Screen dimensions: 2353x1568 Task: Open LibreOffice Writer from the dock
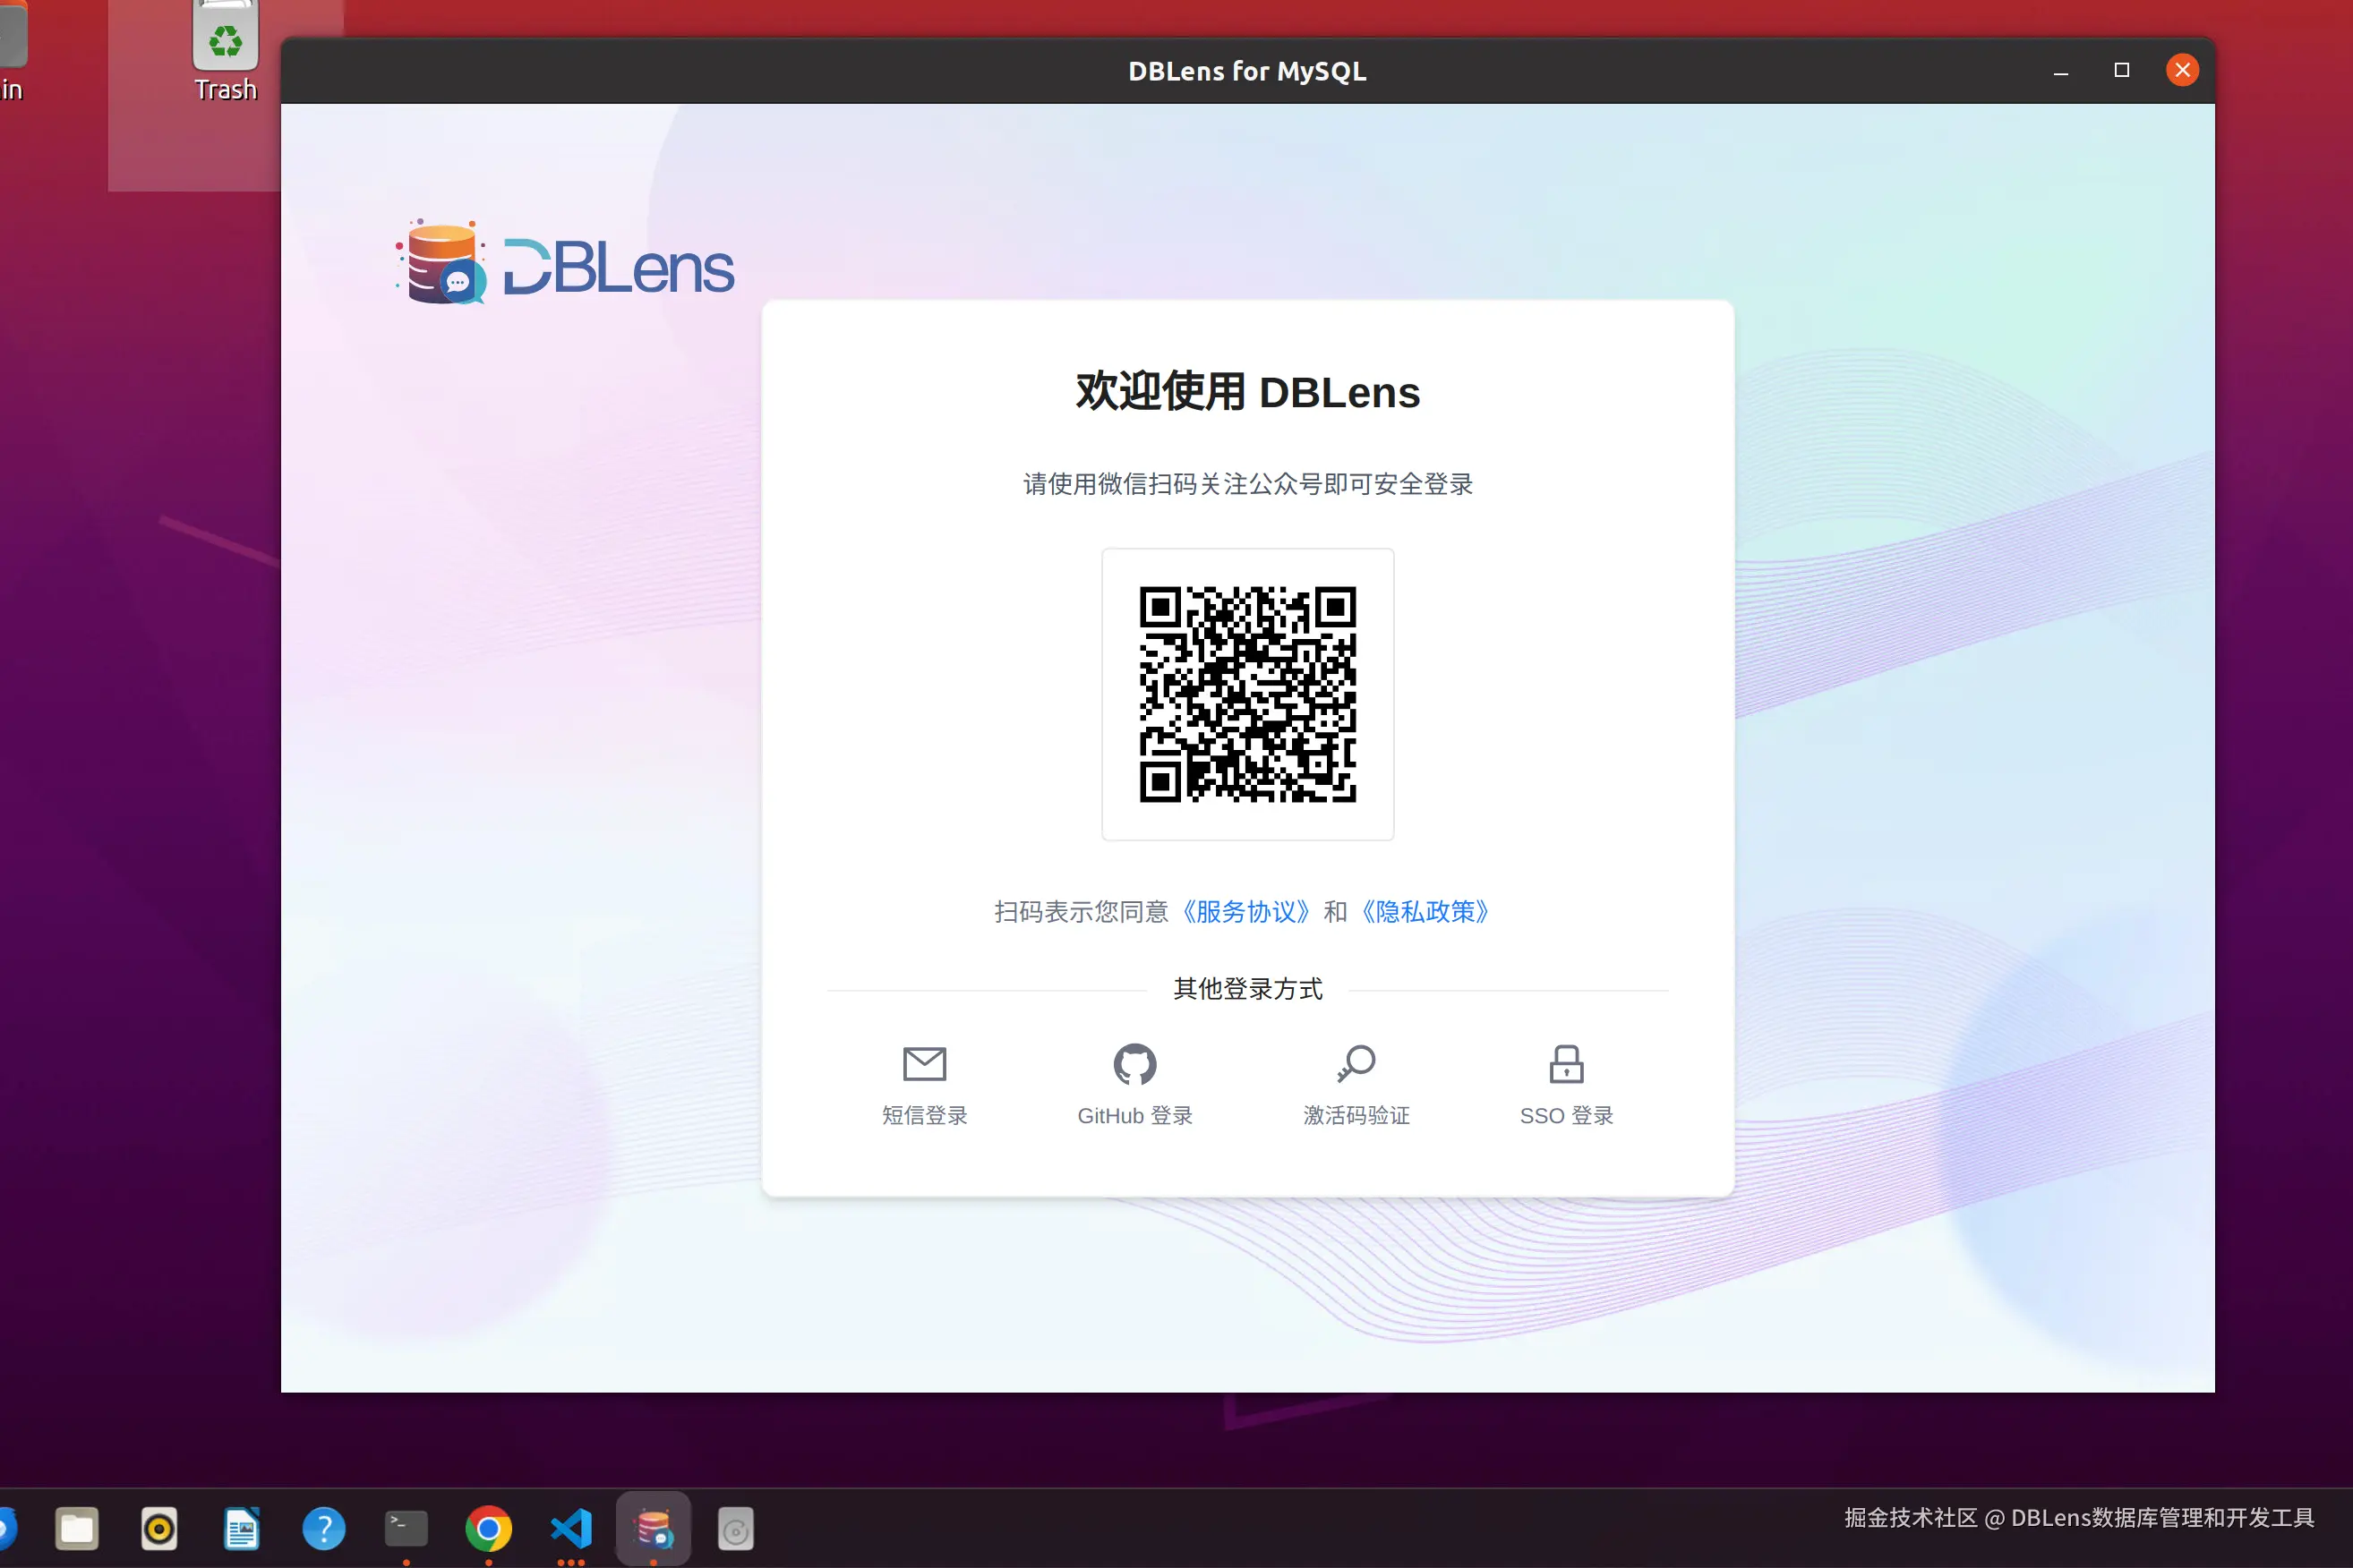tap(241, 1528)
